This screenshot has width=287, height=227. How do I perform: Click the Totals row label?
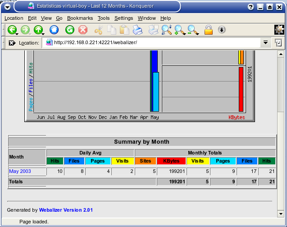(x=16, y=182)
